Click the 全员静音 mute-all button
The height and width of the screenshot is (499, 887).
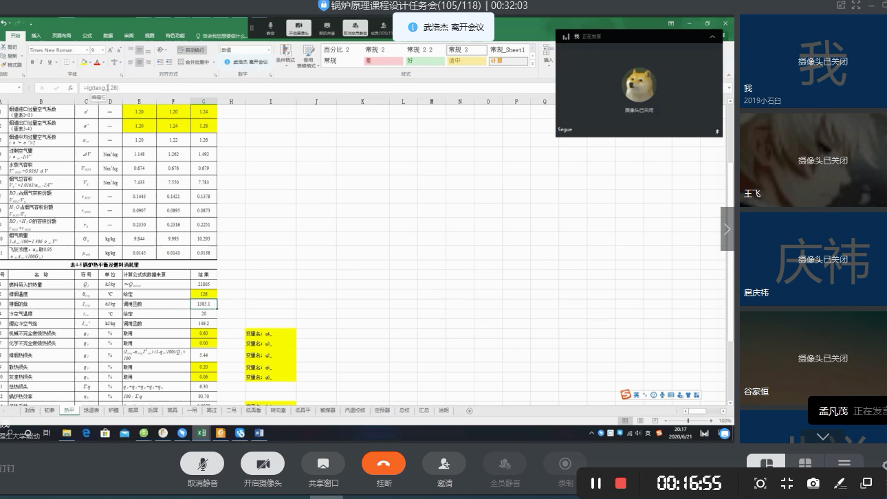(x=505, y=464)
